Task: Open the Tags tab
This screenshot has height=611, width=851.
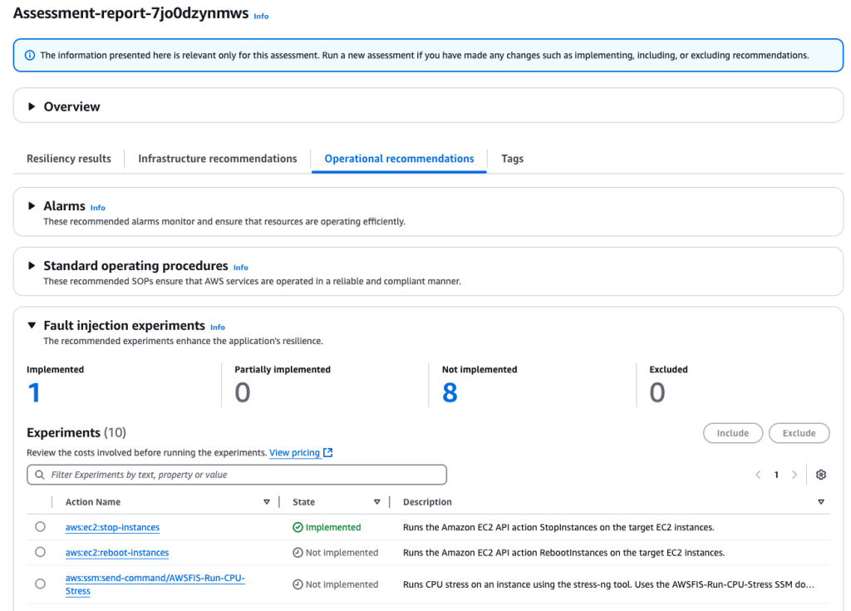Action: click(x=512, y=158)
